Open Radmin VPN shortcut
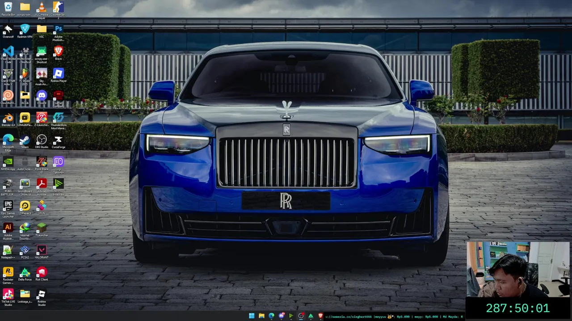Screen dimensions: 572x321 pyautogui.click(x=25, y=31)
